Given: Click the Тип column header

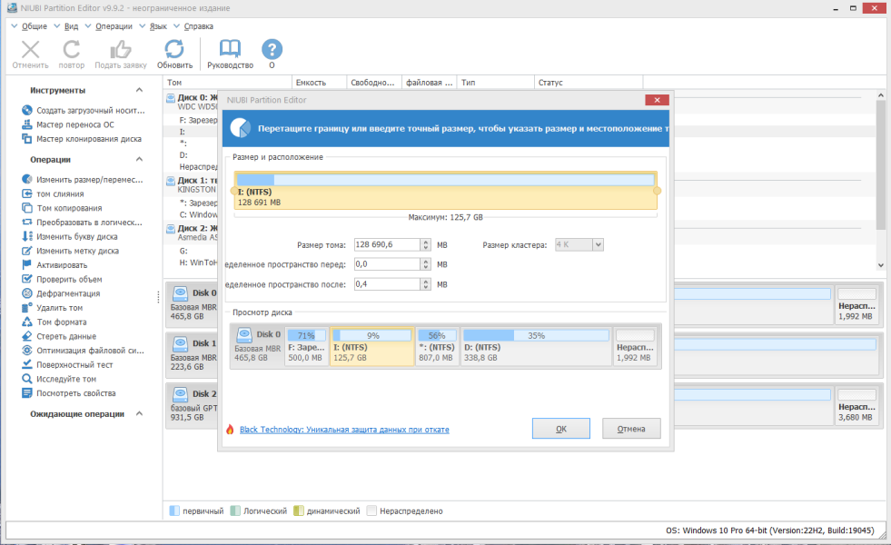Looking at the screenshot, I should (x=496, y=83).
